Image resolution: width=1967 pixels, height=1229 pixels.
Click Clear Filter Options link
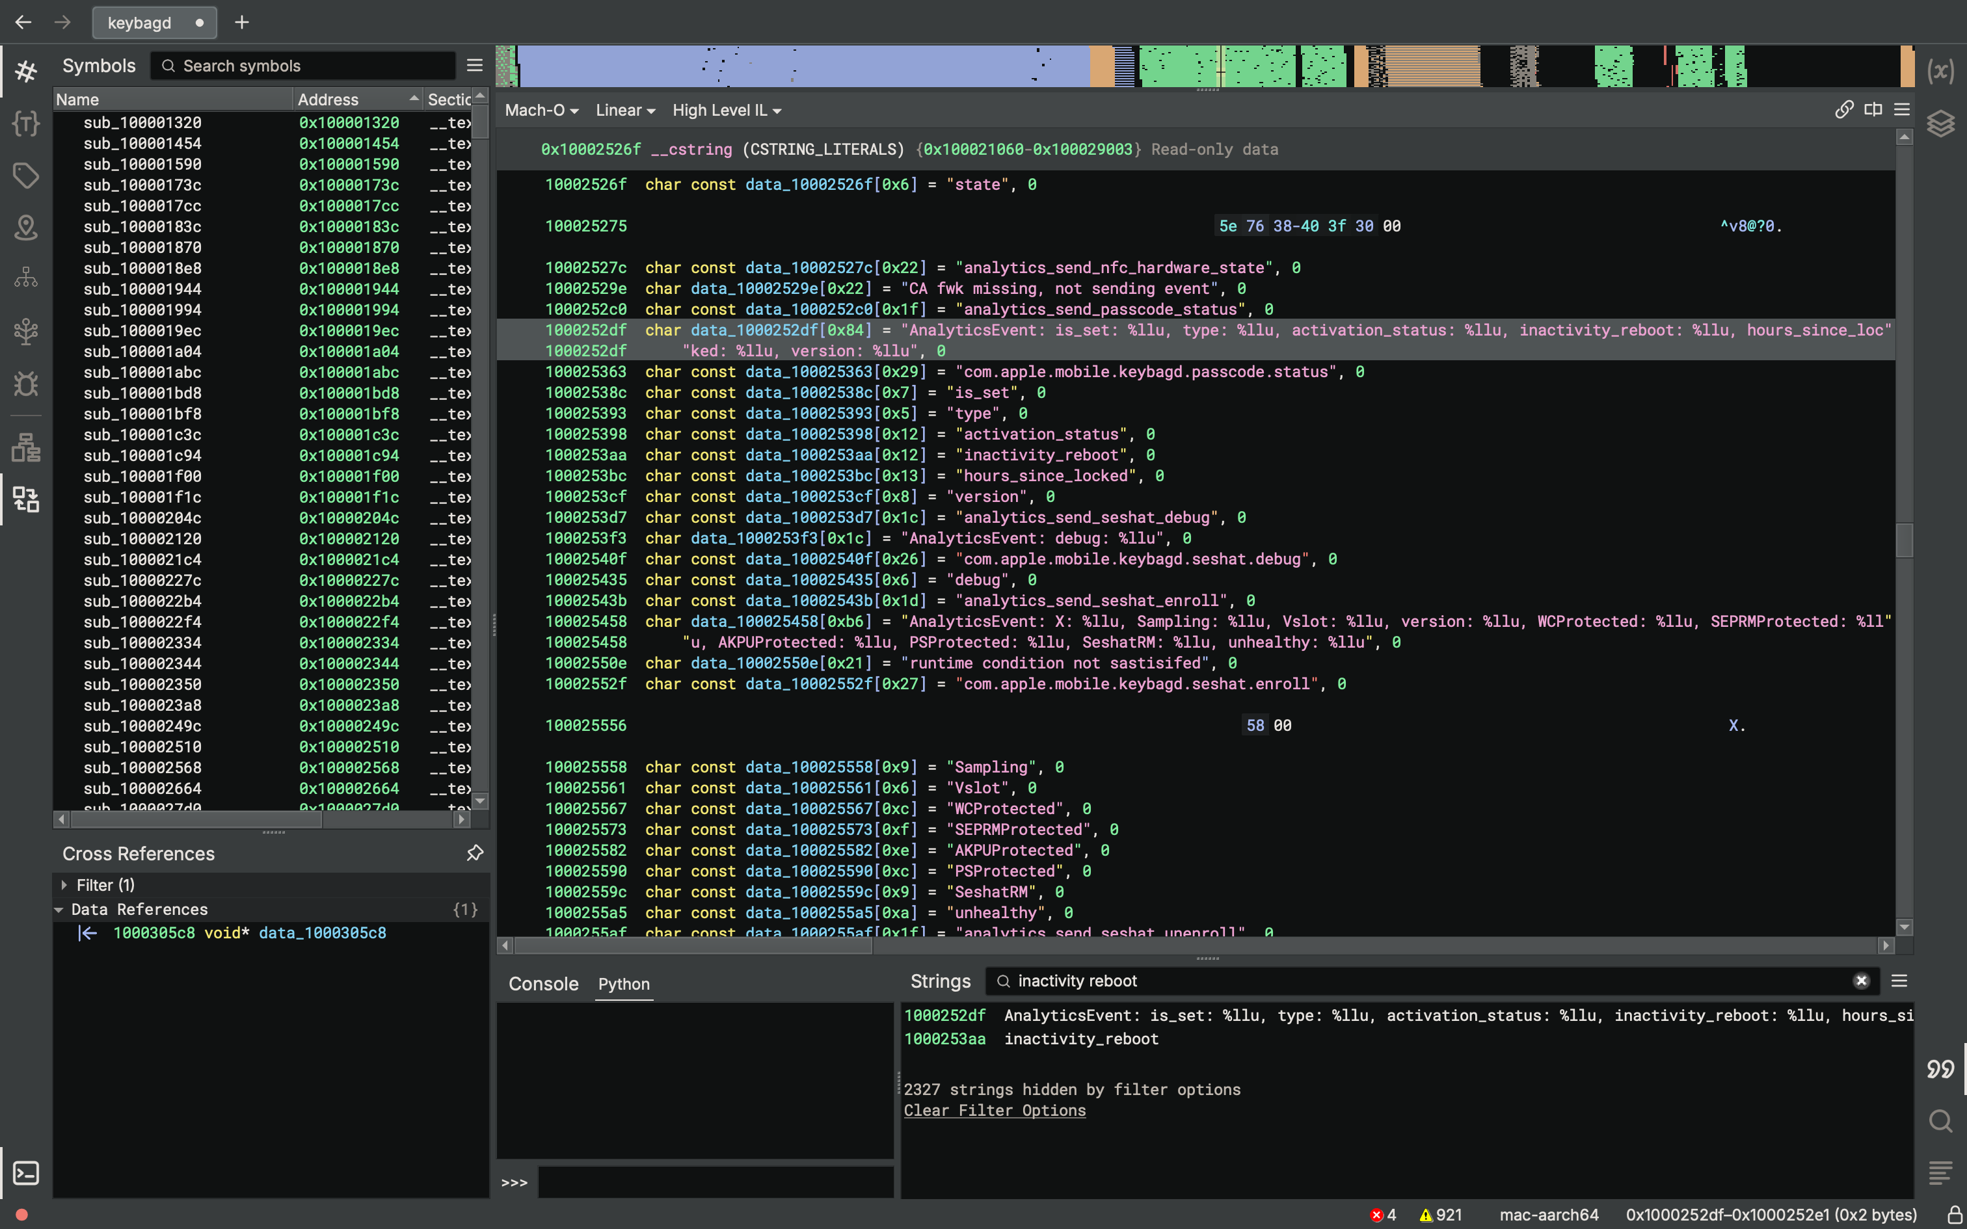tap(994, 1111)
